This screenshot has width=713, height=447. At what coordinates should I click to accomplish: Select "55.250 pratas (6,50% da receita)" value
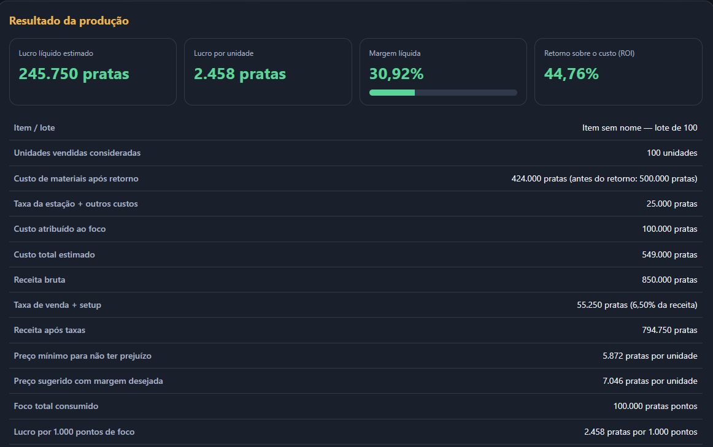tap(637, 305)
